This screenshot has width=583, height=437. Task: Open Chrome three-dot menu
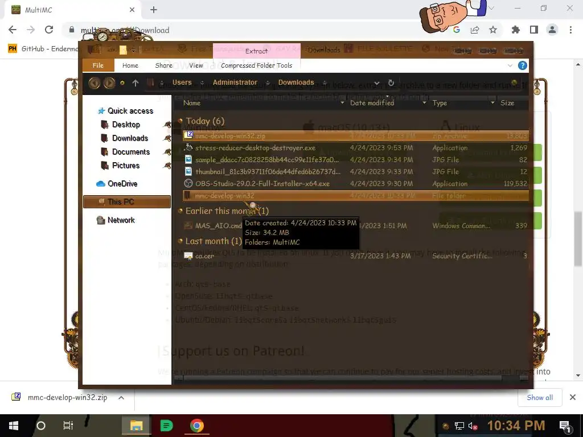[570, 30]
